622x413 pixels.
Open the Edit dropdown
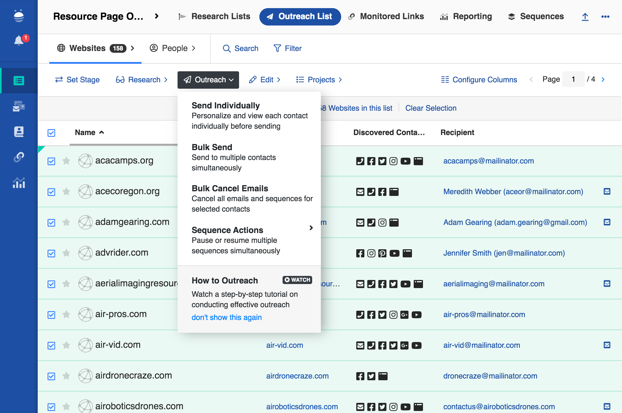pos(265,80)
